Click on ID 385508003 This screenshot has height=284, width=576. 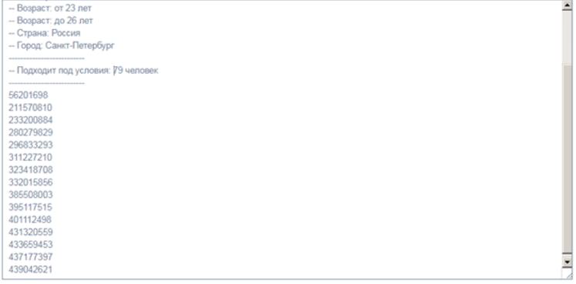click(31, 195)
